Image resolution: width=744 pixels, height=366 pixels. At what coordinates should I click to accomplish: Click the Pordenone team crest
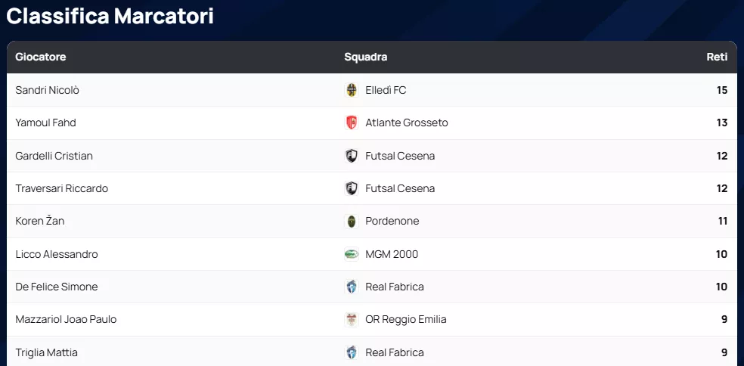point(351,222)
